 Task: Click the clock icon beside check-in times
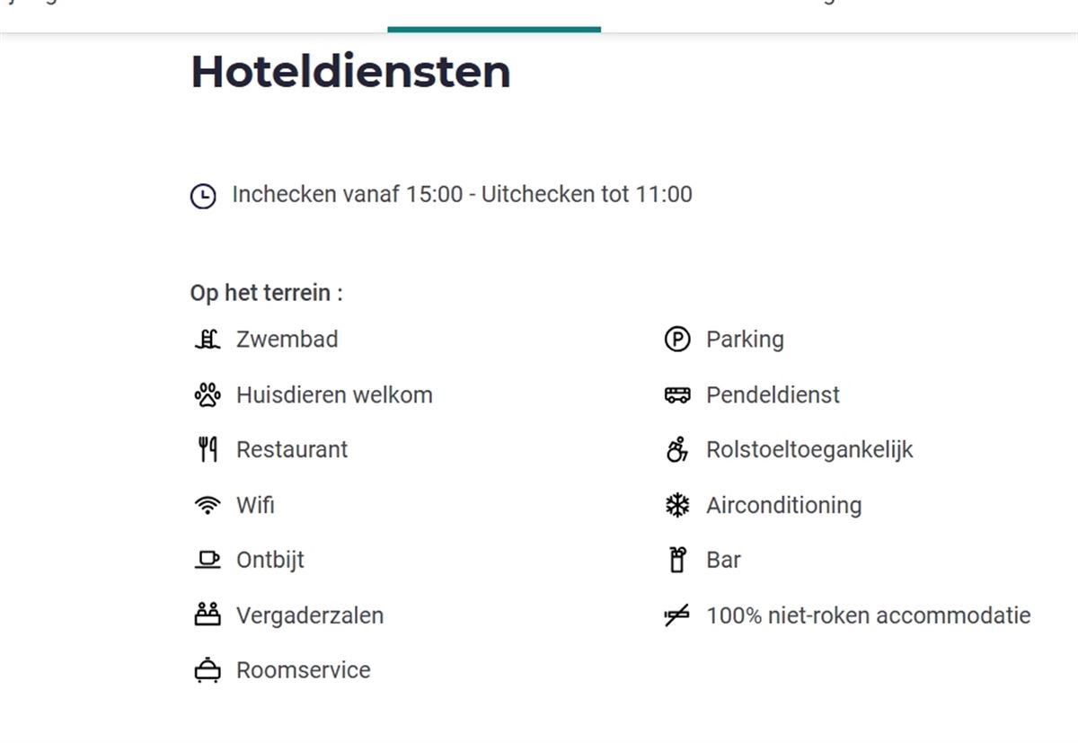pyautogui.click(x=204, y=194)
